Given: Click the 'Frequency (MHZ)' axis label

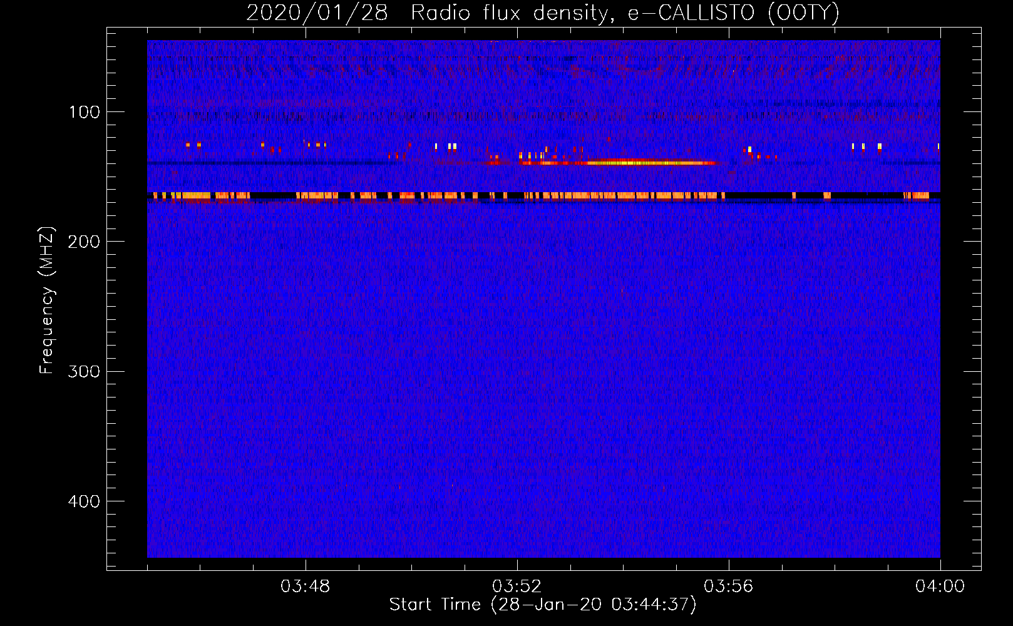Looking at the screenshot, I should pyautogui.click(x=47, y=300).
